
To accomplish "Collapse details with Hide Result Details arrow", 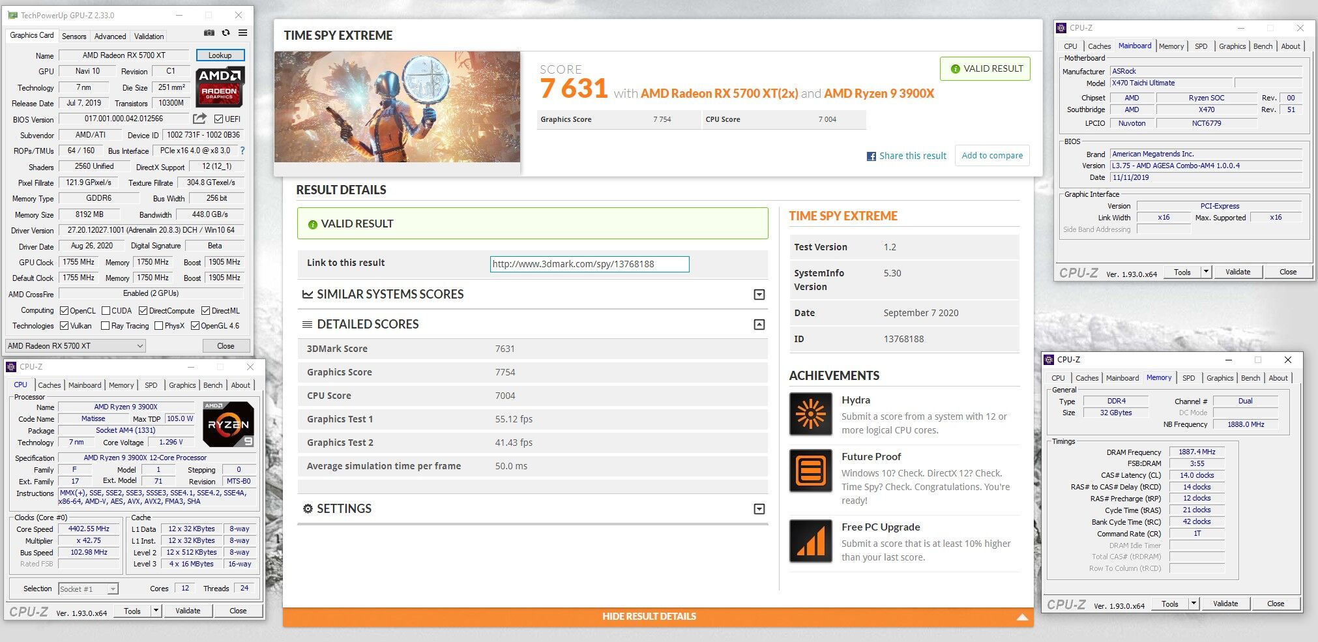I will (x=1021, y=617).
